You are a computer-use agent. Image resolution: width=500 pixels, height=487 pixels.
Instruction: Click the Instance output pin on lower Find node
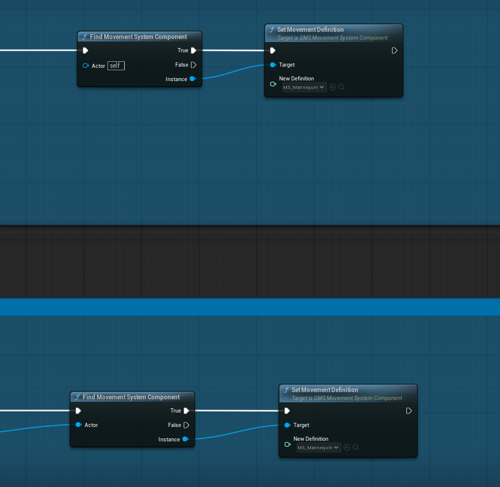click(185, 439)
